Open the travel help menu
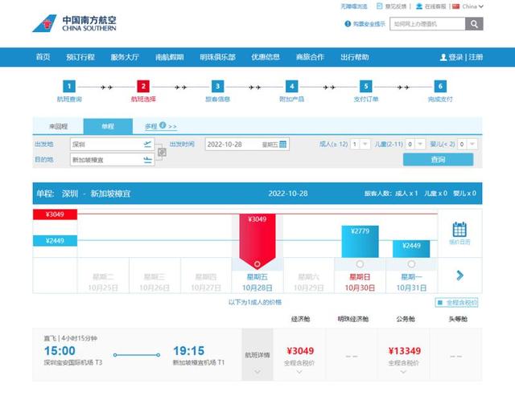 pos(355,57)
